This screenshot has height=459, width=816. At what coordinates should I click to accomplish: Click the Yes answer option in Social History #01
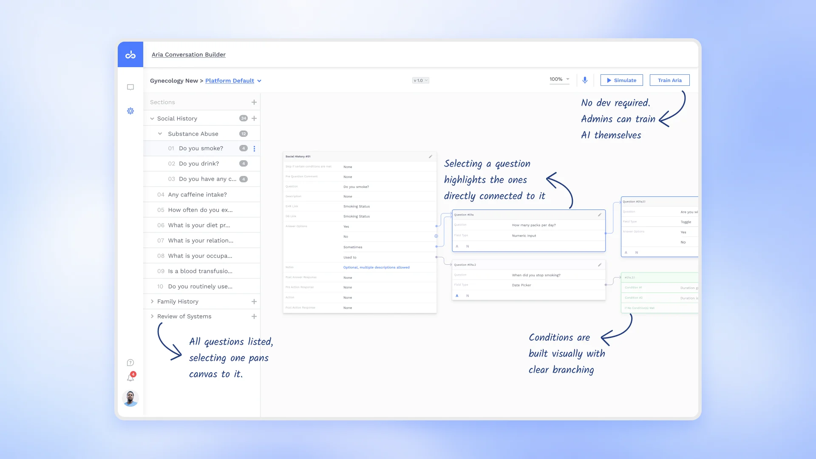pos(346,227)
